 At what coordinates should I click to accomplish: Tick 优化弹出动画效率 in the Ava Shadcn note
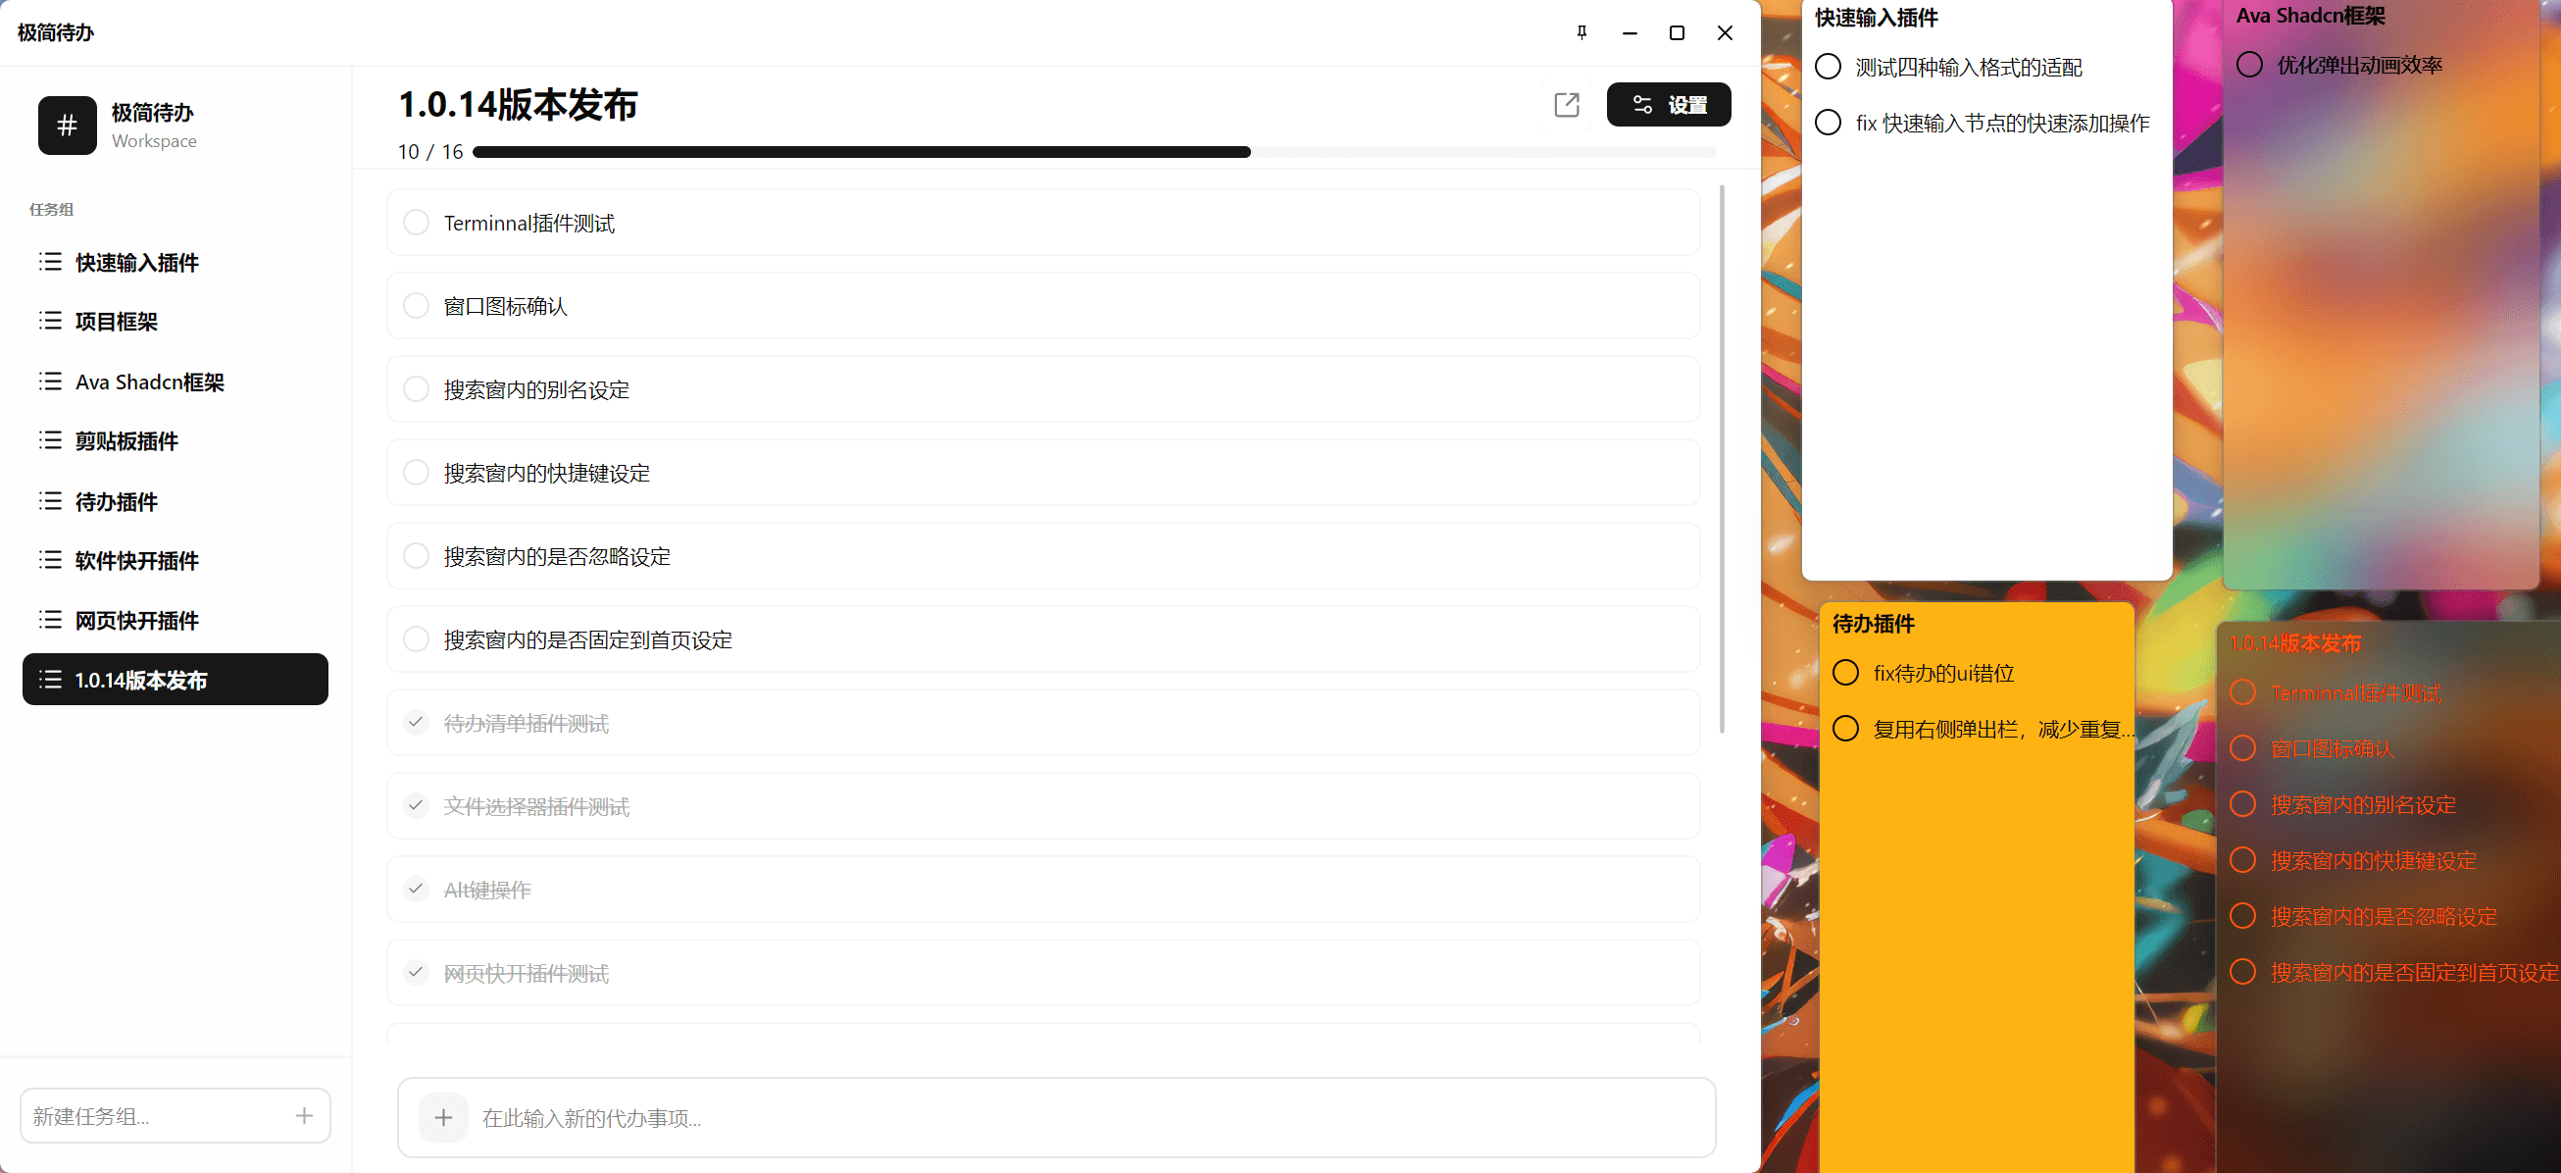[x=2249, y=65]
